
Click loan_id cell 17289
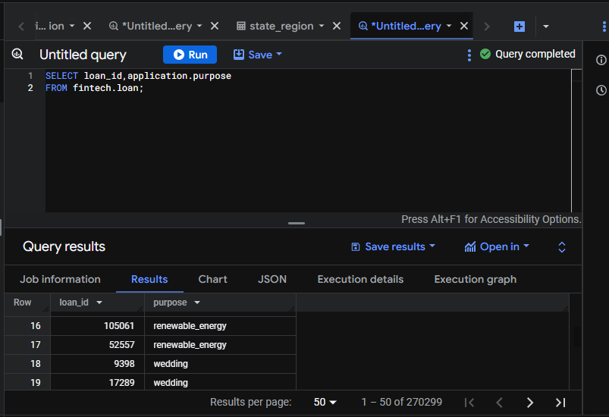tap(97, 382)
